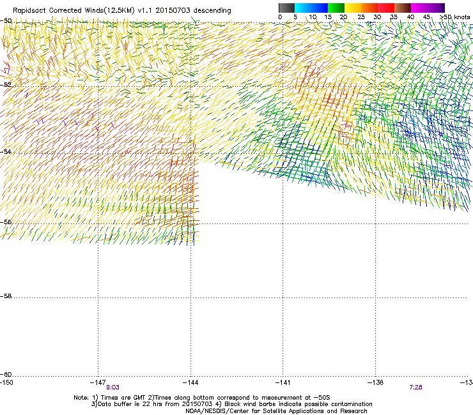The image size is (473, 415).
Task: Click the 'Times are GMT' note line
Action: (x=202, y=398)
